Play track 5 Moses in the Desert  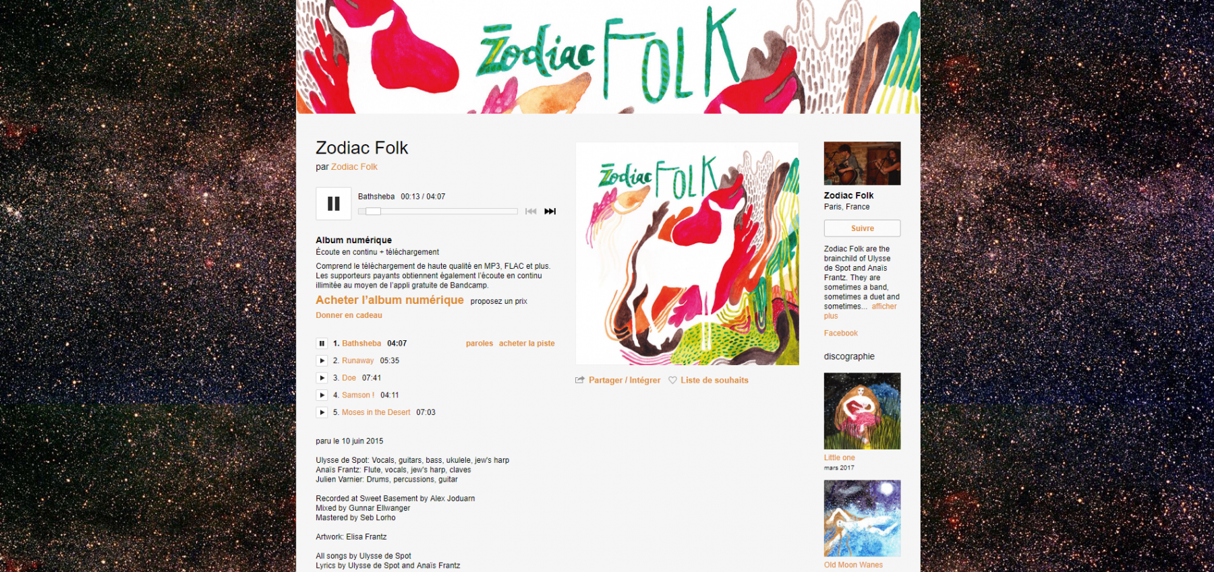(322, 412)
